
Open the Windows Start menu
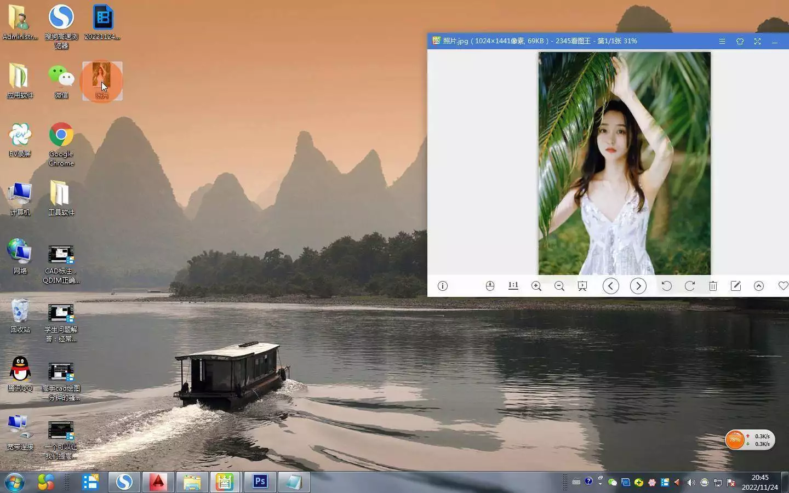pos(15,482)
